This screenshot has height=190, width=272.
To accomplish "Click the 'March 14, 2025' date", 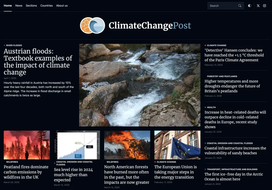I will click(x=61, y=185).
